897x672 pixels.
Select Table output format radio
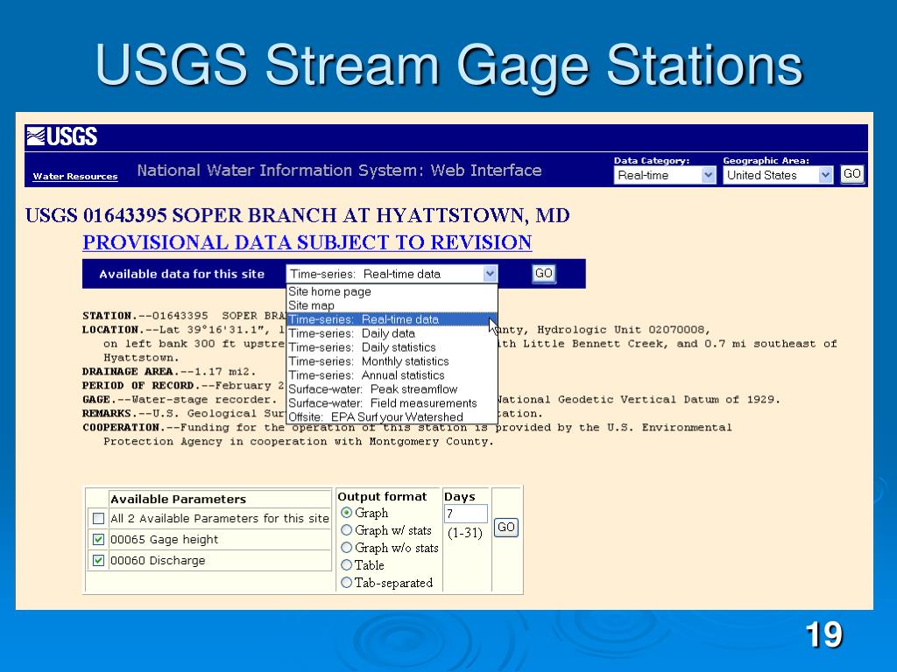click(x=346, y=565)
